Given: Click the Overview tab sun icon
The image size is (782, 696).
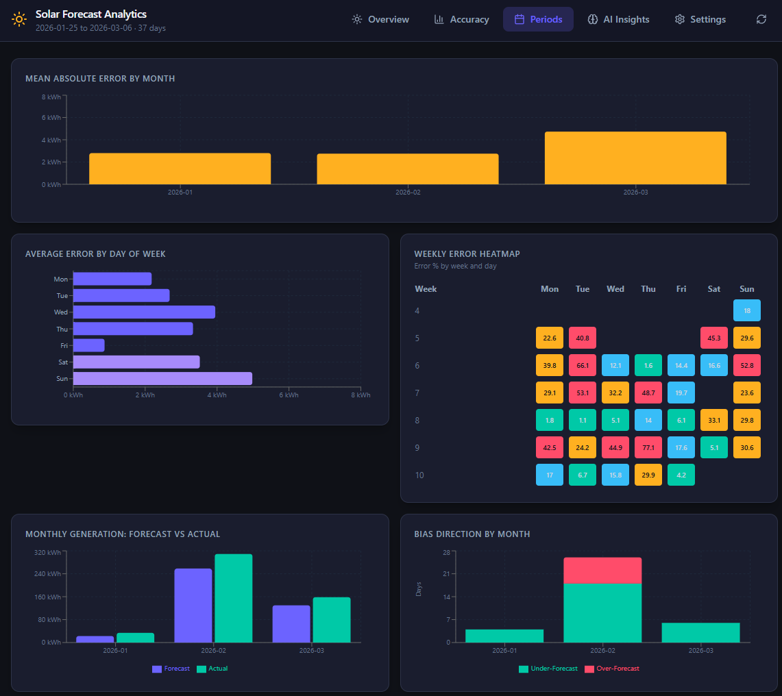Looking at the screenshot, I should (x=357, y=19).
